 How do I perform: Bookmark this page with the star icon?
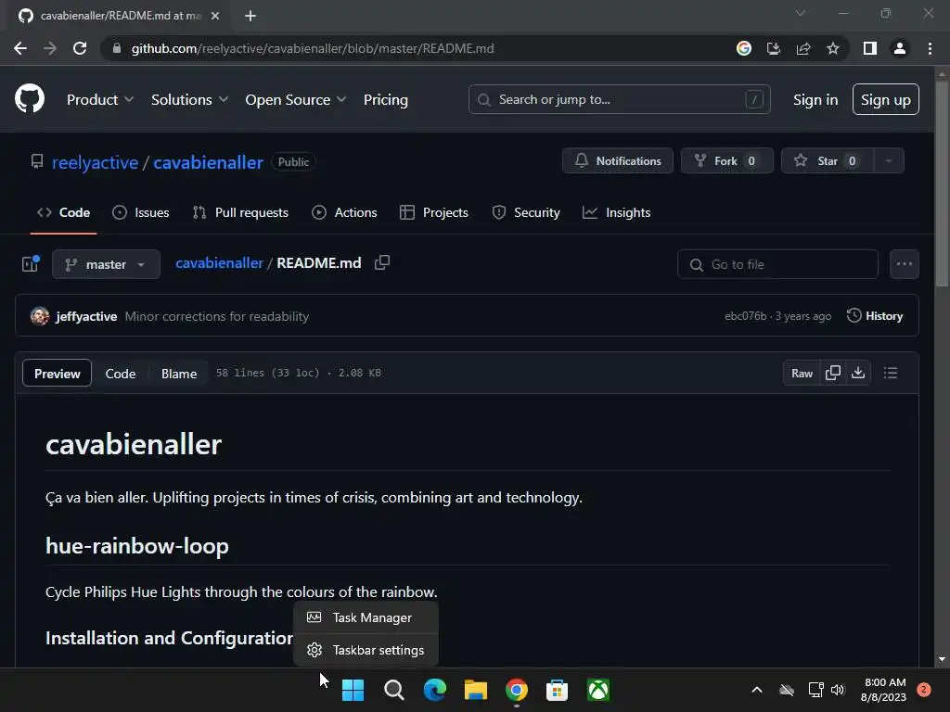(x=833, y=48)
